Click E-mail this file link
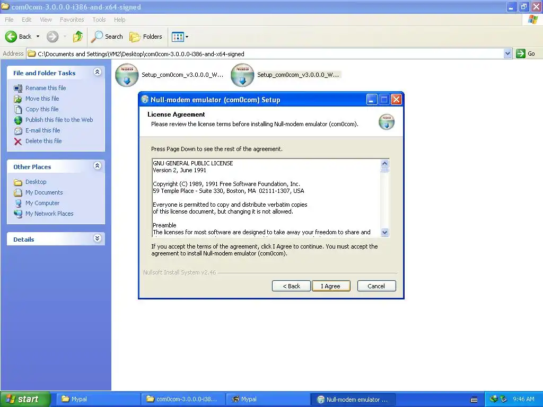This screenshot has width=543, height=407. [x=43, y=130]
